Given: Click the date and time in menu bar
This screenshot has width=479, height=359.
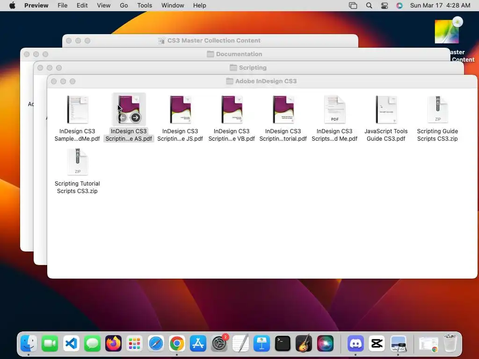Looking at the screenshot, I should pyautogui.click(x=440, y=6).
